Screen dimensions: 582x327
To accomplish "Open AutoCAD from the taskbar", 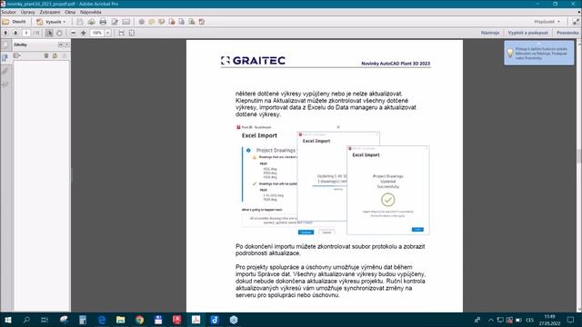I will point(177,320).
